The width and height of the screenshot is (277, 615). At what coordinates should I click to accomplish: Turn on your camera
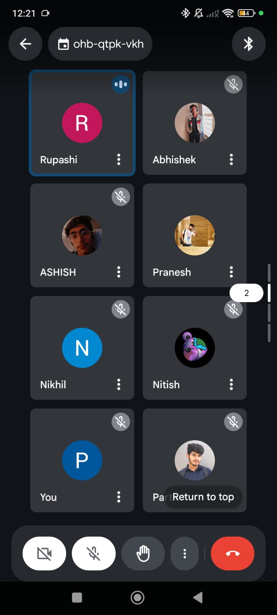pyautogui.click(x=44, y=553)
